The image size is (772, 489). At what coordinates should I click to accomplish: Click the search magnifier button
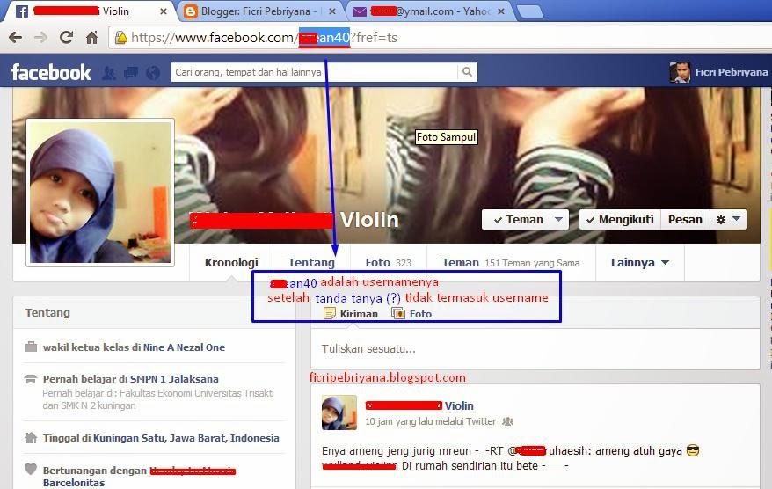pyautogui.click(x=467, y=72)
